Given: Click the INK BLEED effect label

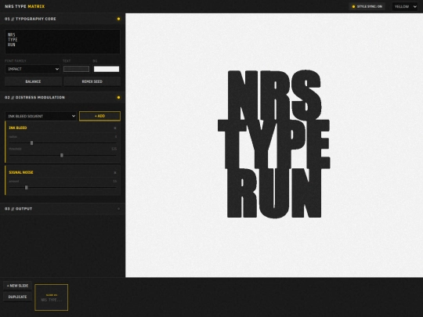Looking at the screenshot, I should tap(18, 128).
